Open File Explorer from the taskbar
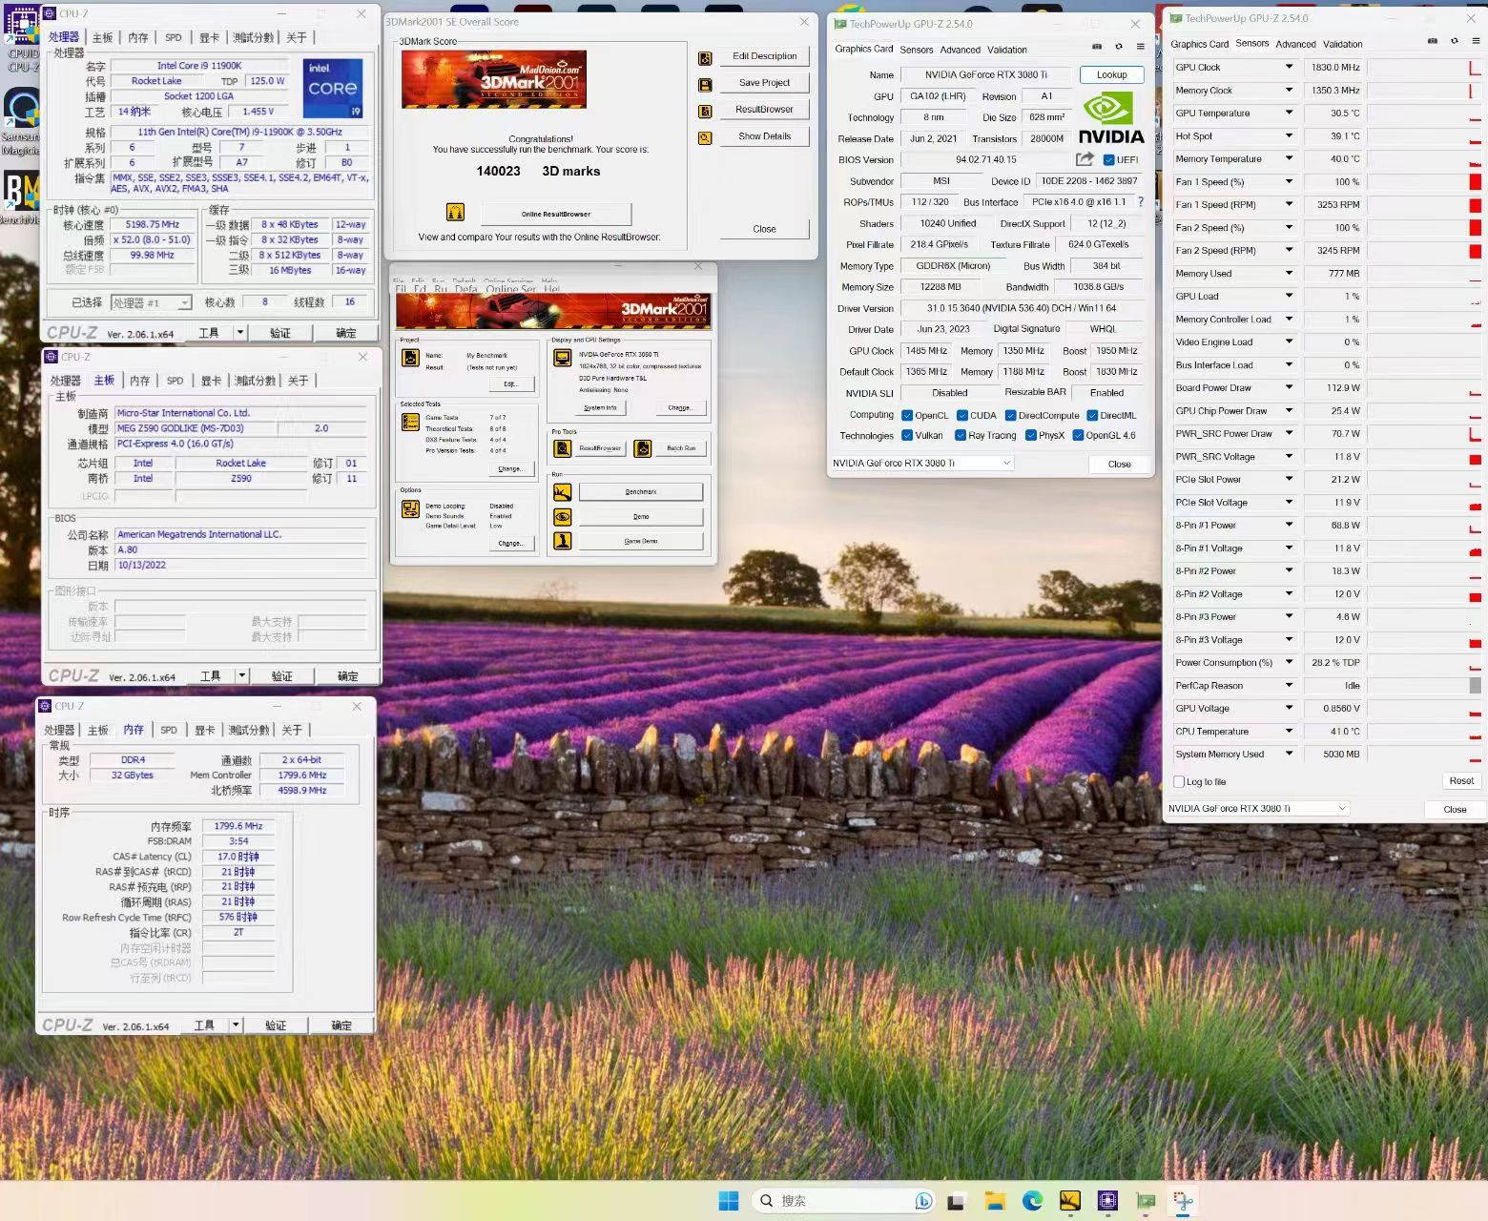This screenshot has height=1221, width=1488. [x=995, y=1201]
